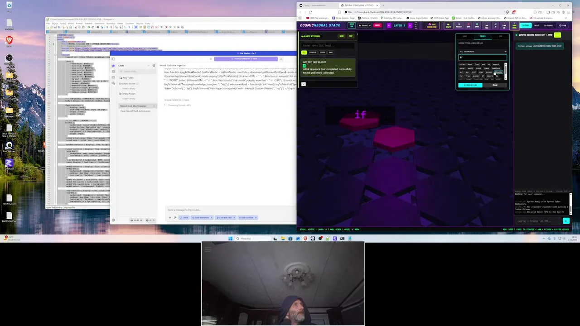580x326 pixels.
Task: Click the LINK FILE toolbar icon
Action: point(486,25)
